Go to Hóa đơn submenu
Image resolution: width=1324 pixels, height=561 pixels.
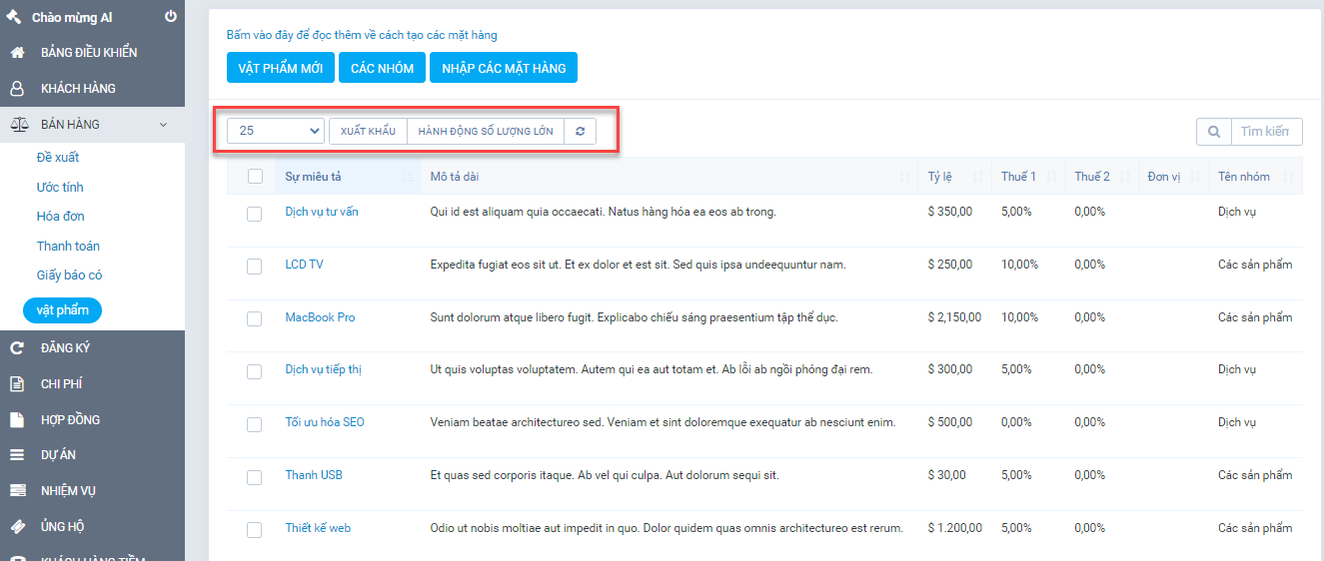click(x=60, y=217)
